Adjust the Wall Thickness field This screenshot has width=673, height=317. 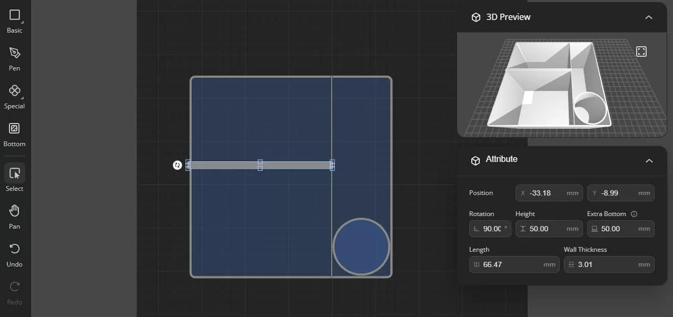[x=609, y=264]
